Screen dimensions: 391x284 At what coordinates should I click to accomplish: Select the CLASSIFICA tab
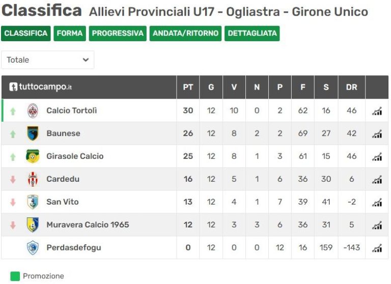[25, 33]
